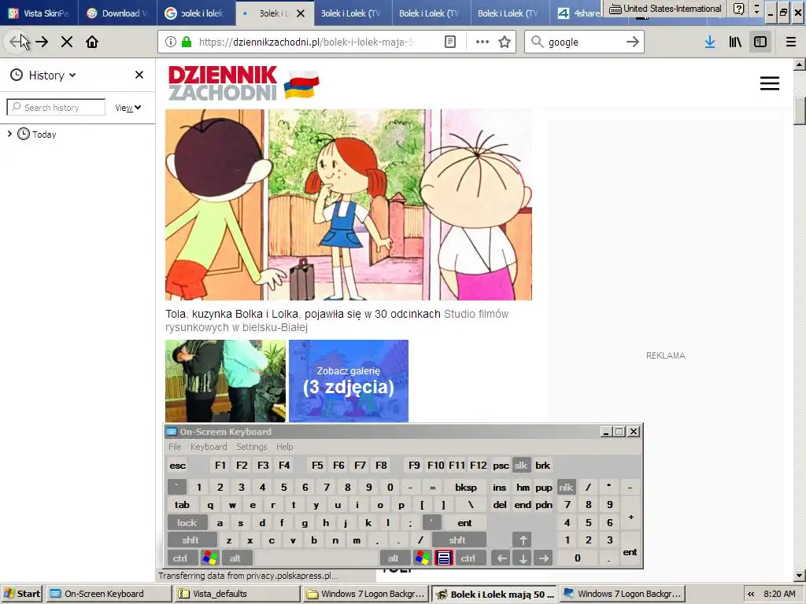This screenshot has width=806, height=604.
Task: Switch to the Vista SkinPack tab
Action: point(39,13)
